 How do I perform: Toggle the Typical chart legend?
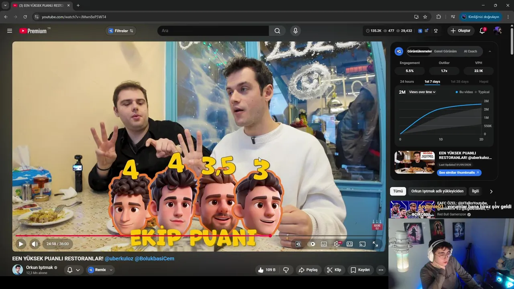482,92
